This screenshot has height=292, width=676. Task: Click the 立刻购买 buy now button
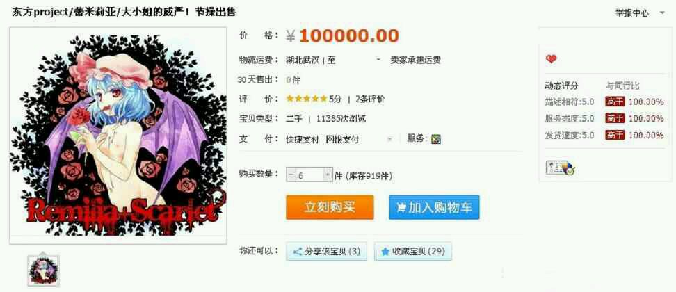330,208
